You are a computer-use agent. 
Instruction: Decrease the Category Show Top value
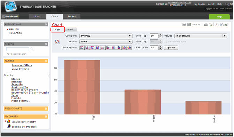tap(160, 37)
